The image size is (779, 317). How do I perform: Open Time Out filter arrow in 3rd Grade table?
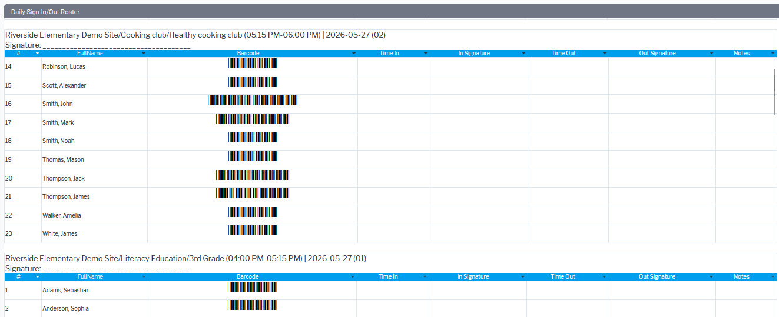[604, 277]
